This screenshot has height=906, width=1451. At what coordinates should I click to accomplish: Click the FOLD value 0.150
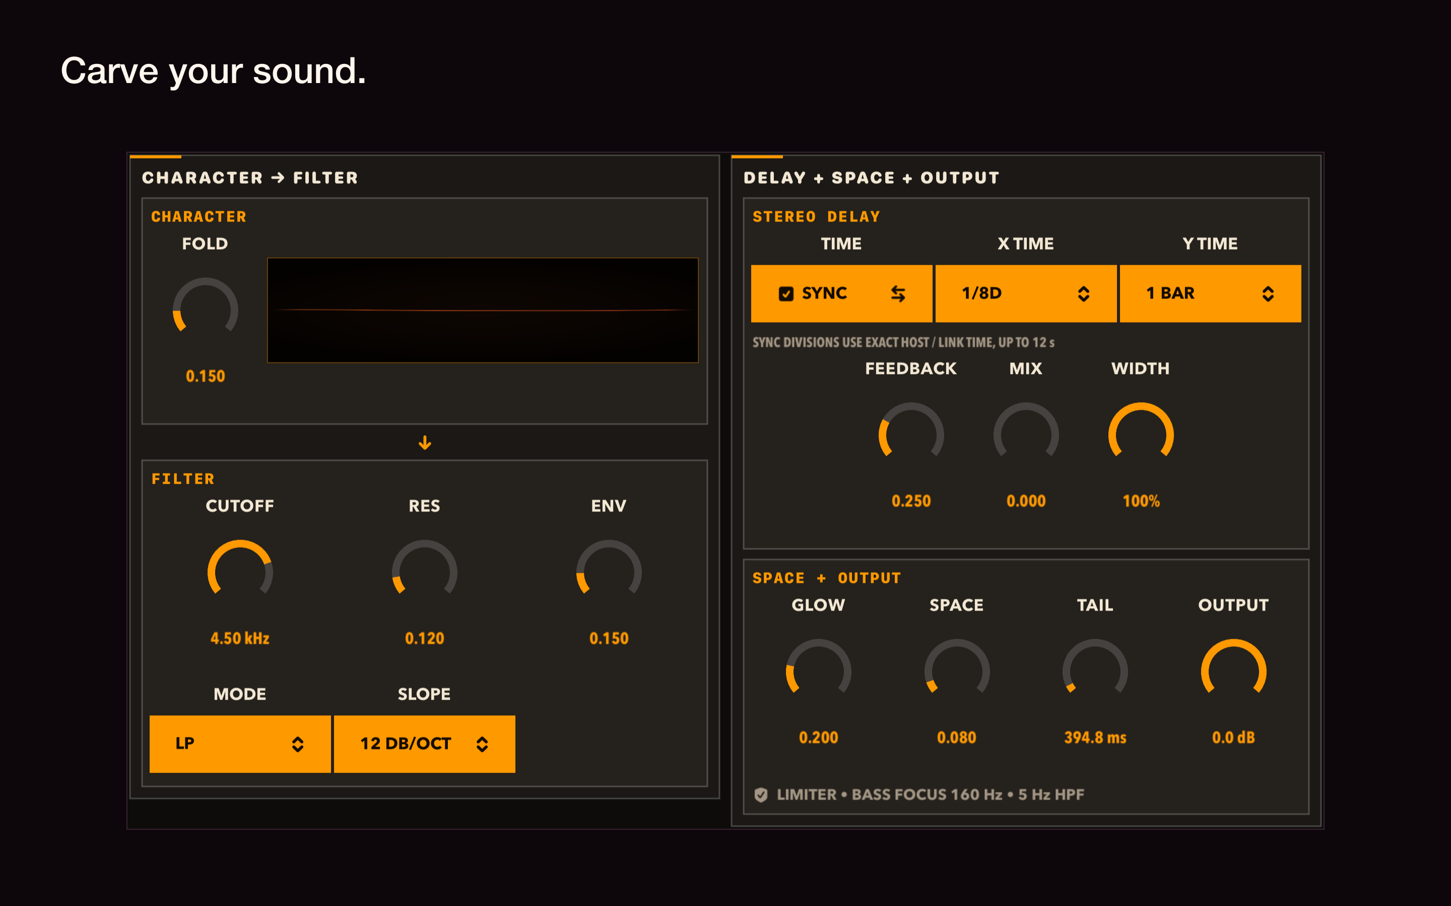coord(205,376)
